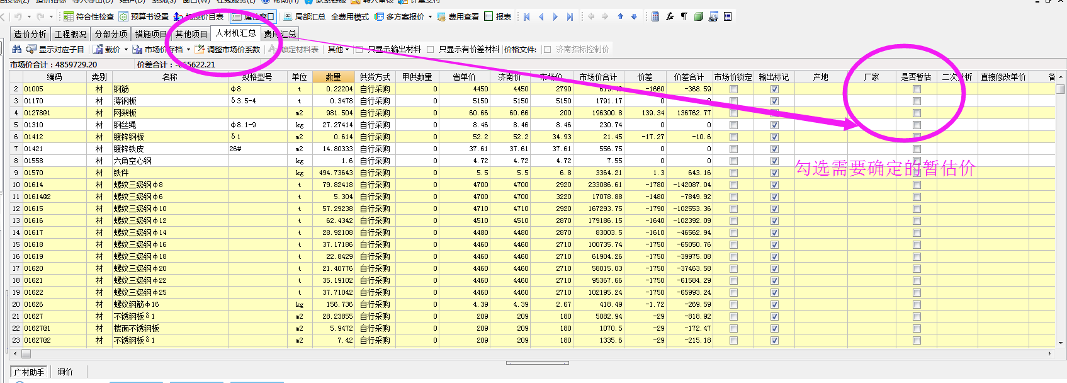Click 多方案报价 button

click(x=400, y=16)
